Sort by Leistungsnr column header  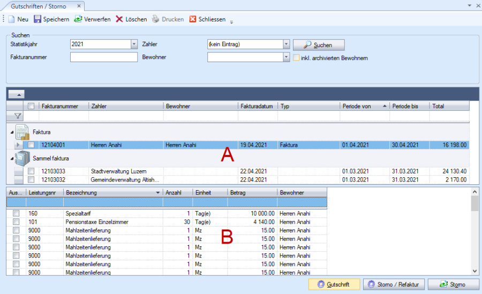coord(44,193)
